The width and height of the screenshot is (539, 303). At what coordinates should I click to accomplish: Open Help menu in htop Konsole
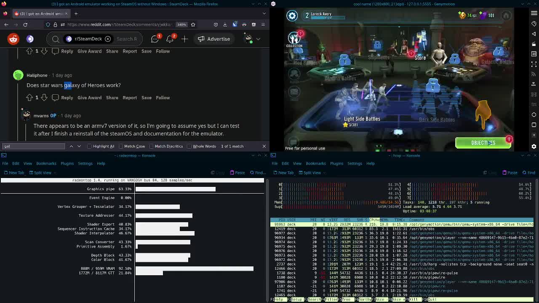click(x=370, y=164)
